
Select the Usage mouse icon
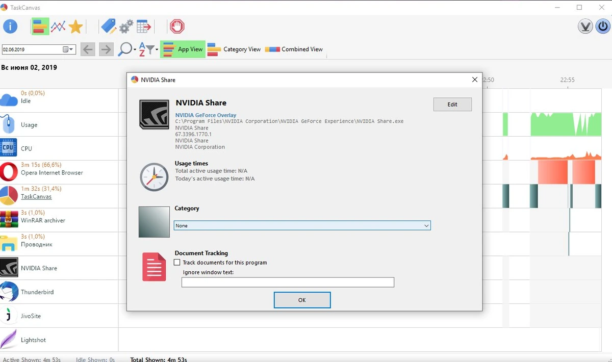[x=9, y=124]
